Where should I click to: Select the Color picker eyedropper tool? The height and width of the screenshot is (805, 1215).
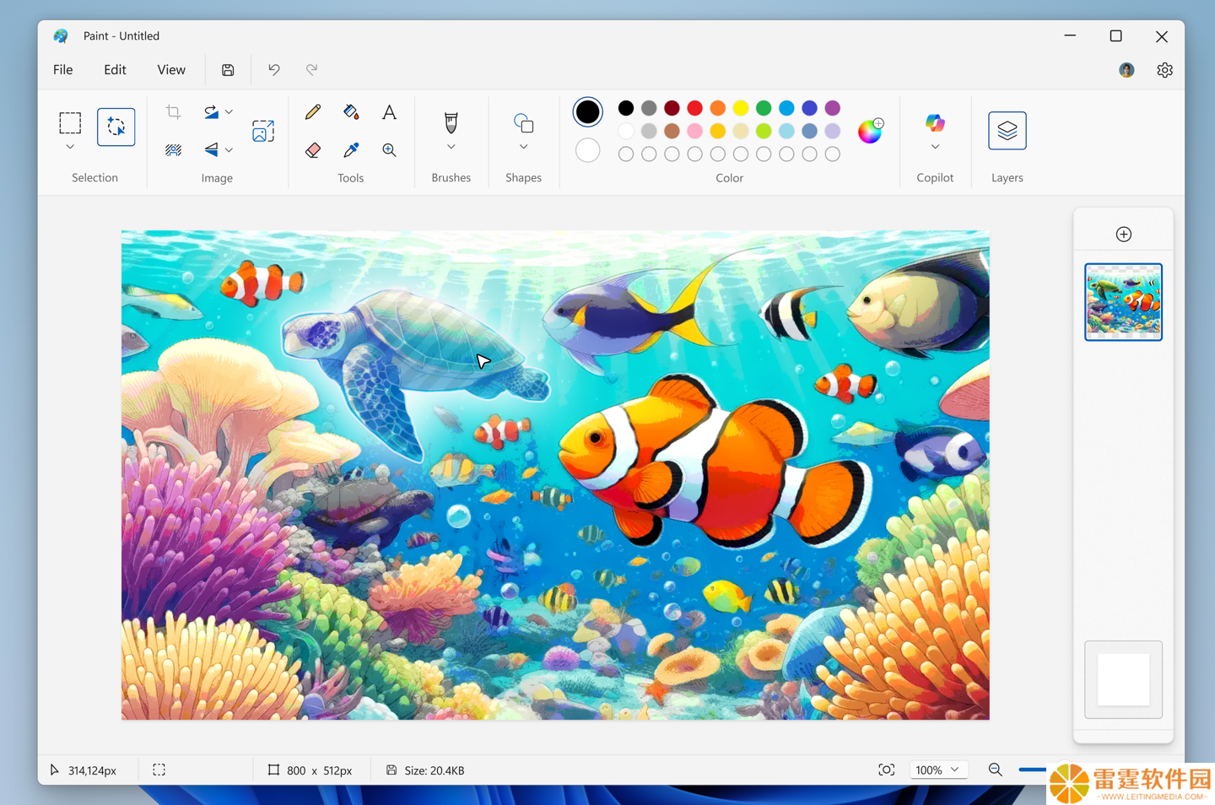351,150
